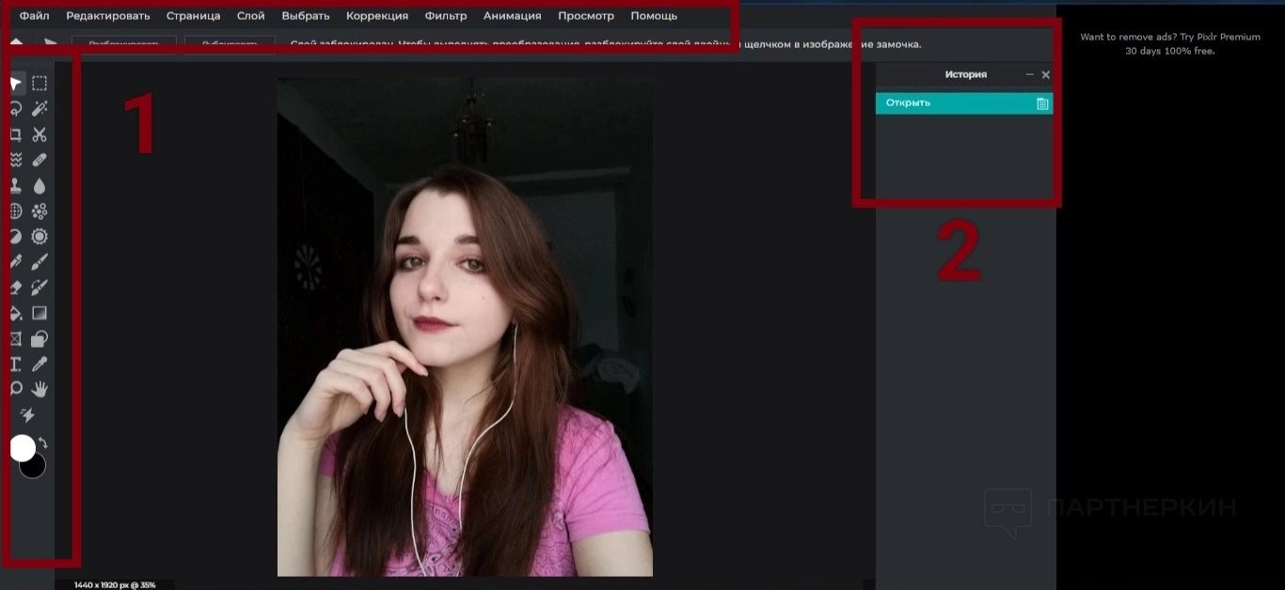Screen dimensions: 1285x590
Task: Select the sun-shaped Temper tool
Action: click(x=40, y=237)
